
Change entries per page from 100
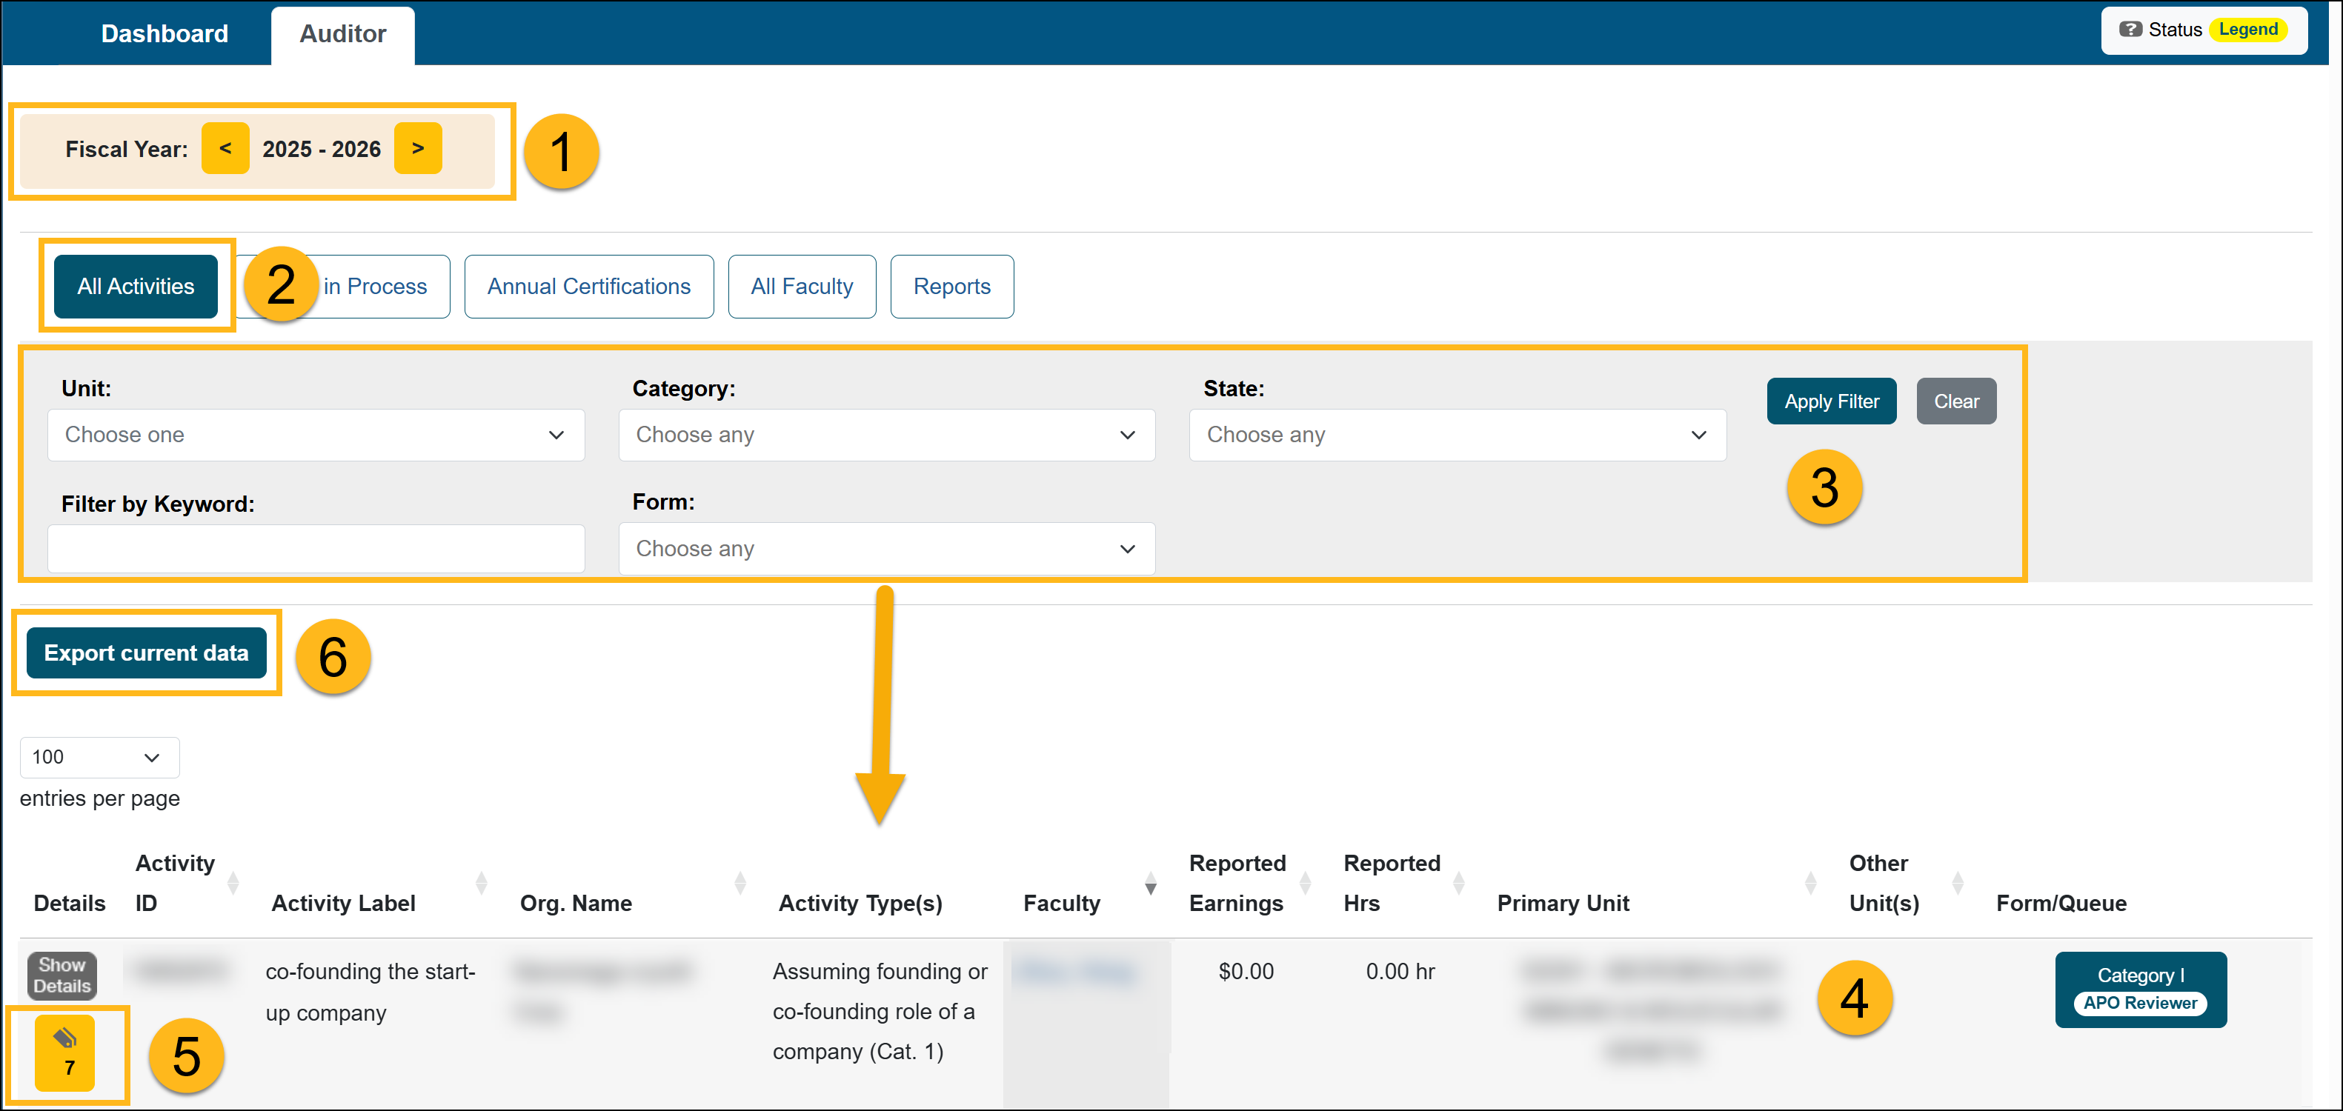click(x=99, y=756)
